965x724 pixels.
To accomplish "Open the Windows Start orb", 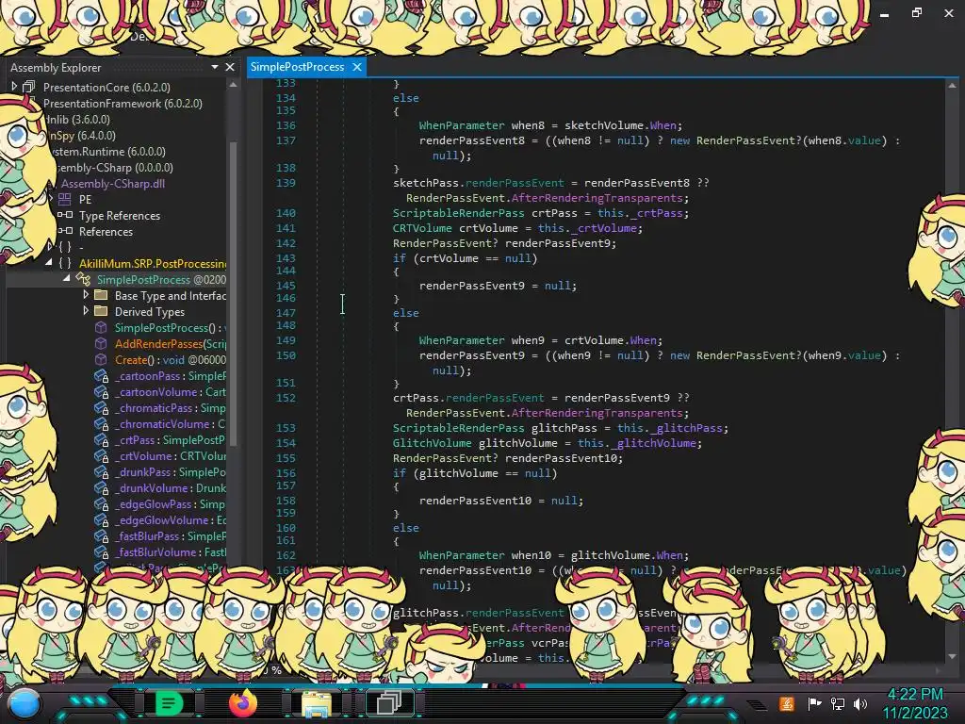I will (x=25, y=703).
